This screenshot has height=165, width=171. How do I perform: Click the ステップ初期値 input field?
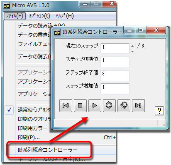(x=115, y=62)
